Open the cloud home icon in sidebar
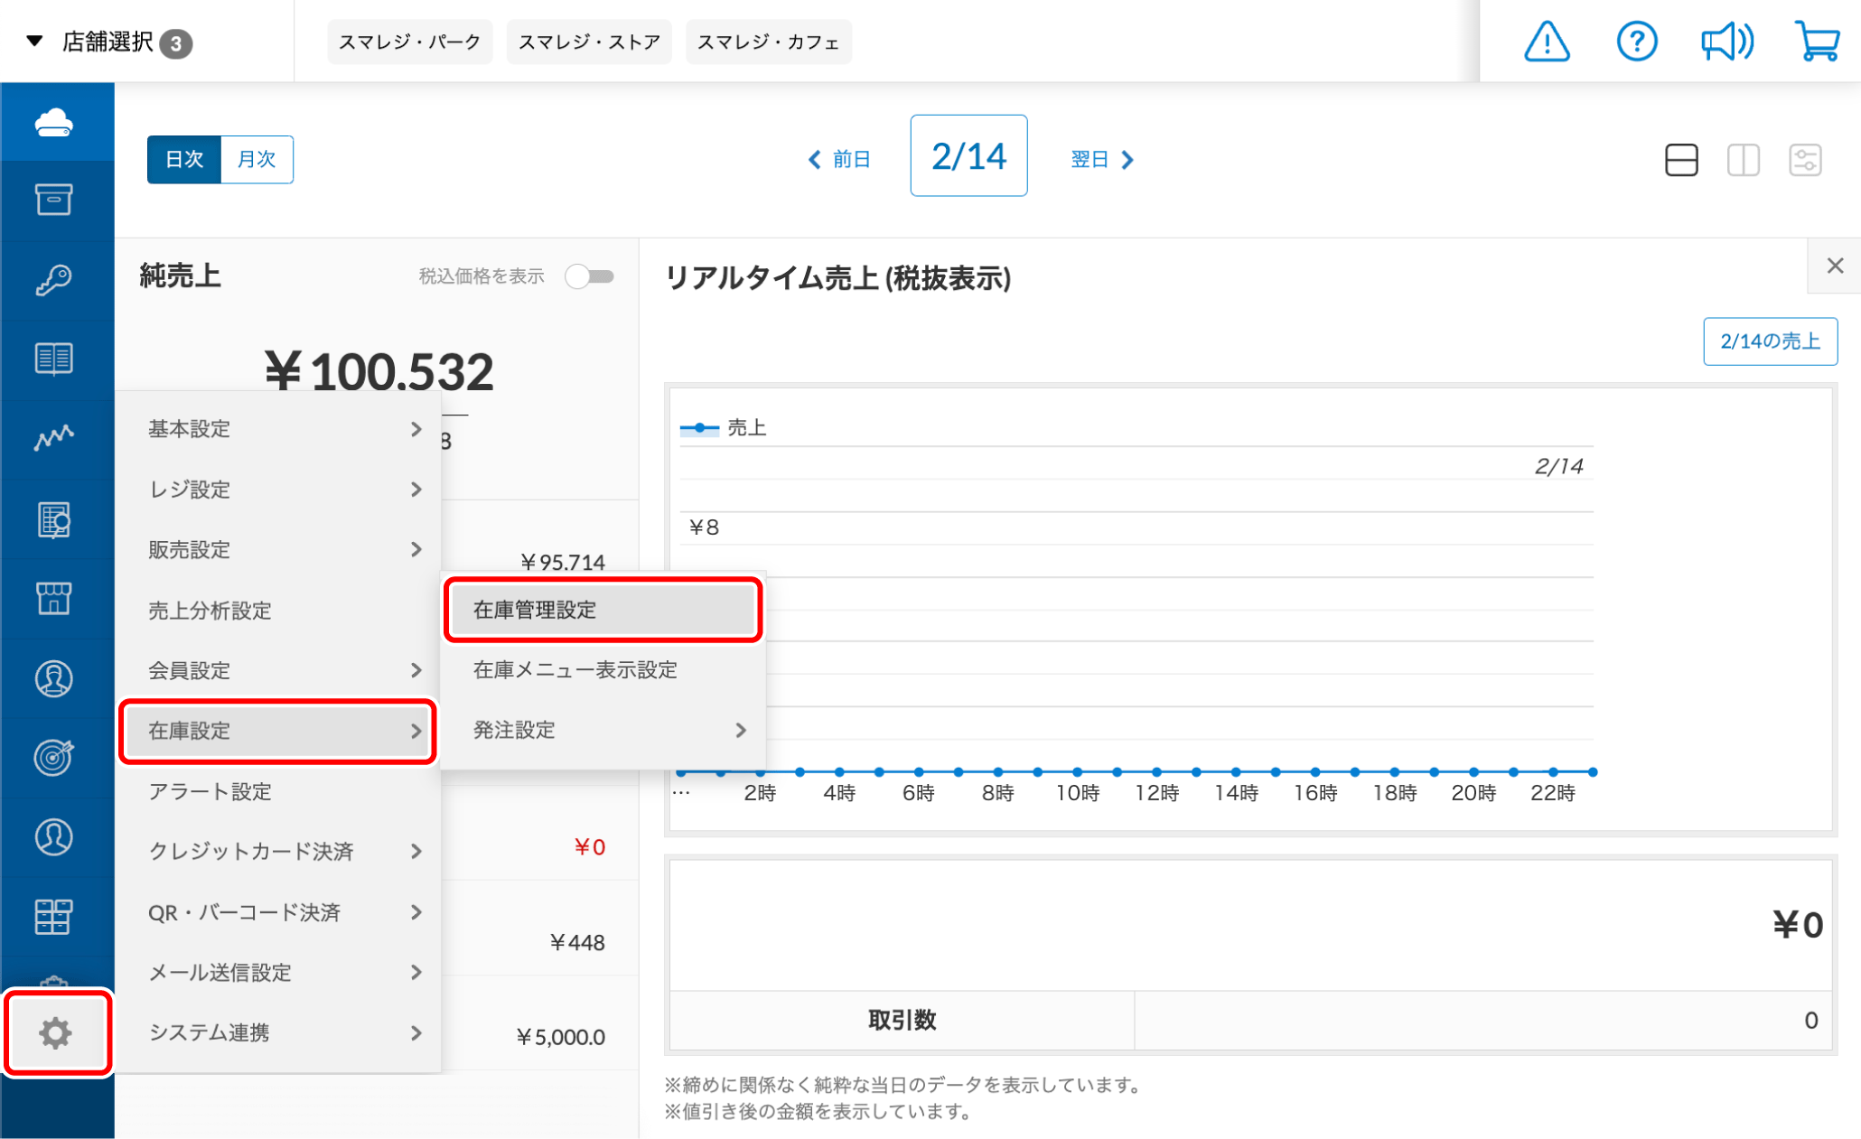This screenshot has width=1861, height=1139. click(54, 122)
